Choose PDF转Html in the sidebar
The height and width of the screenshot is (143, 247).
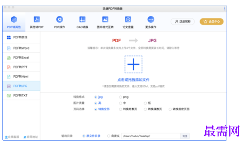22,76
